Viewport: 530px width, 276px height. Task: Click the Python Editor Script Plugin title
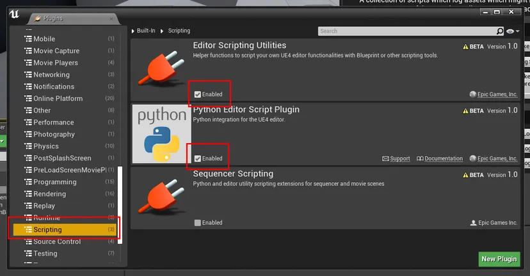[x=246, y=110]
